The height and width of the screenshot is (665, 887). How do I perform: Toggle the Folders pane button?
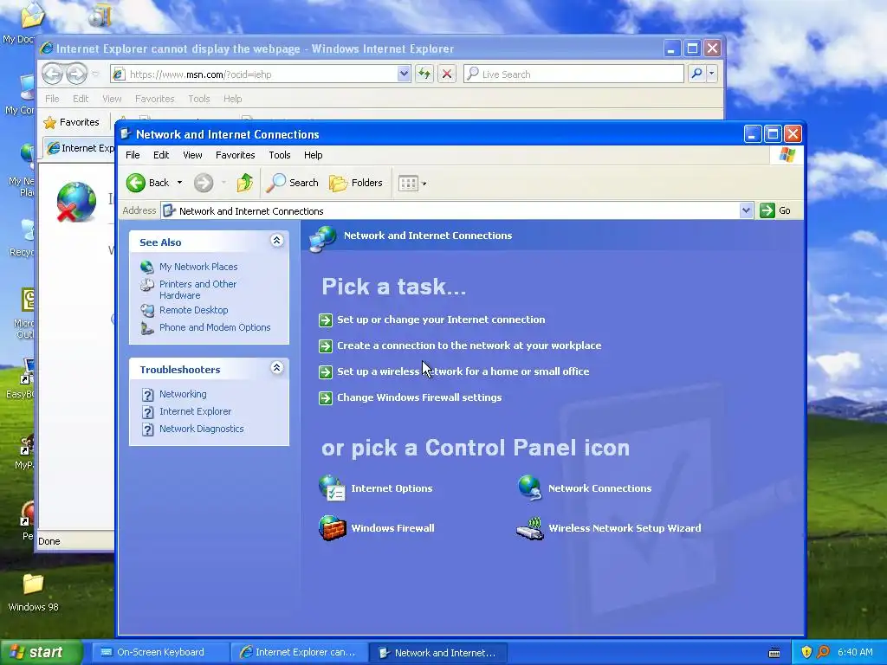(356, 183)
